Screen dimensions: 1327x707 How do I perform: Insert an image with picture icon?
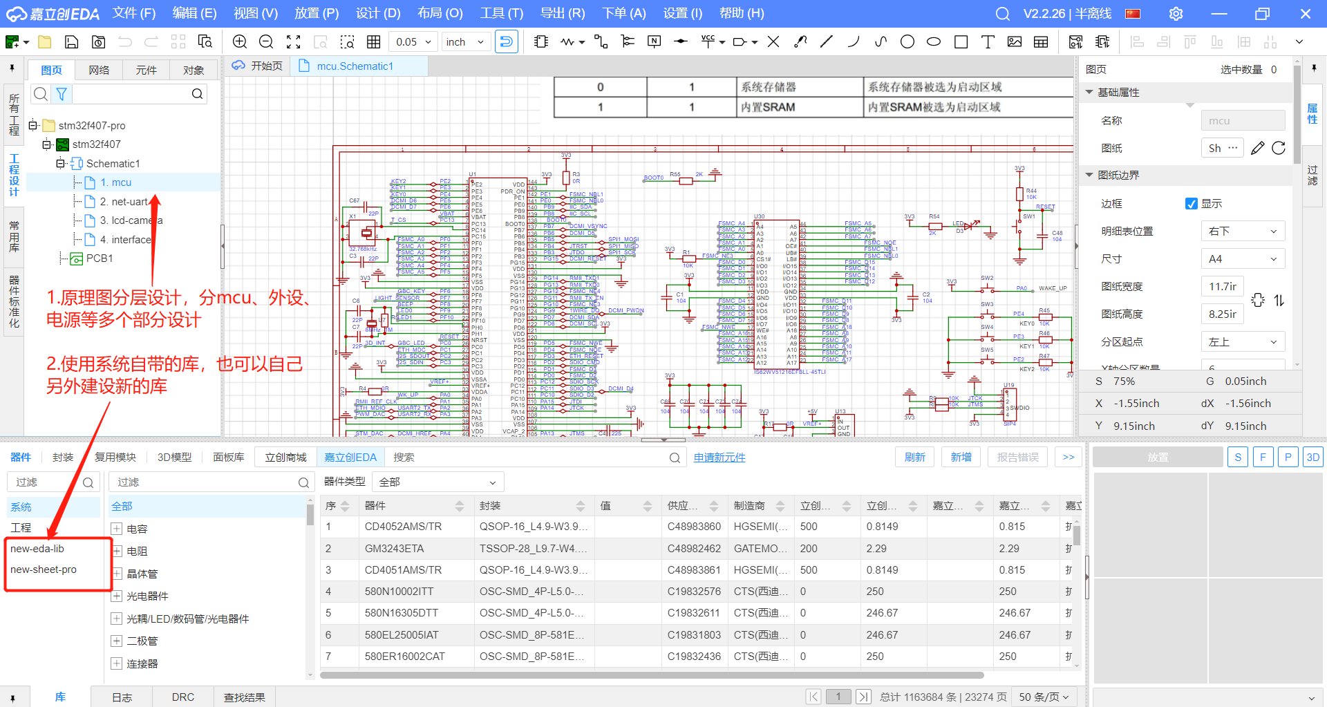[1015, 42]
